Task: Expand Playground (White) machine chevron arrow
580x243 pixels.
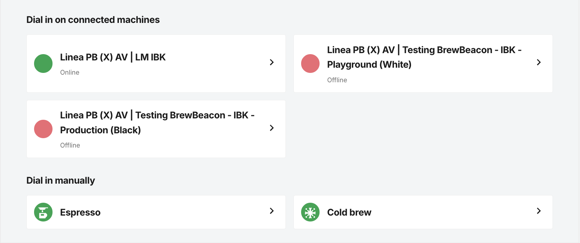Action: tap(539, 62)
